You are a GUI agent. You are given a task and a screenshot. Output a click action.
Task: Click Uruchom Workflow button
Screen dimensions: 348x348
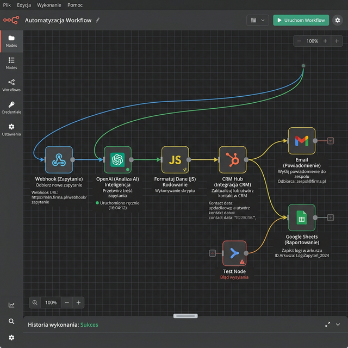pyautogui.click(x=301, y=20)
